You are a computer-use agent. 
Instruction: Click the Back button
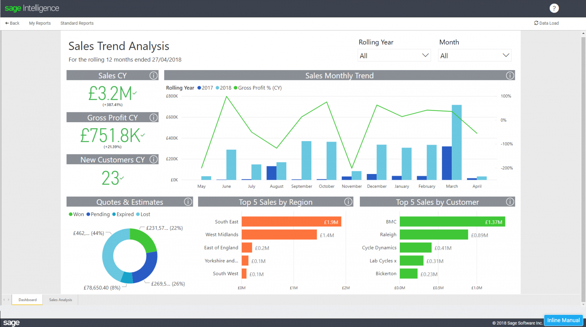pos(12,23)
